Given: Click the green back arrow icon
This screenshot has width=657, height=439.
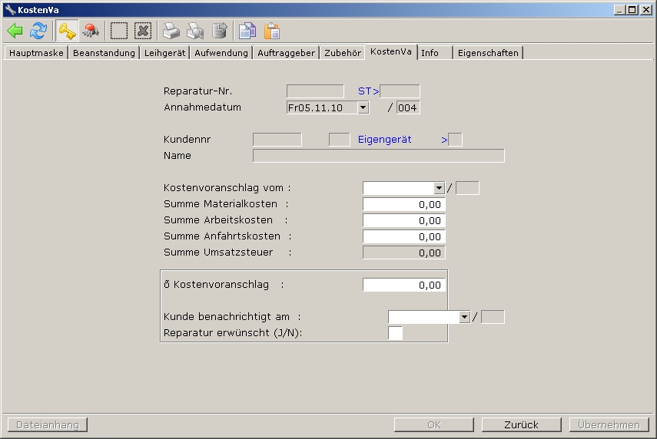Looking at the screenshot, I should (x=15, y=31).
